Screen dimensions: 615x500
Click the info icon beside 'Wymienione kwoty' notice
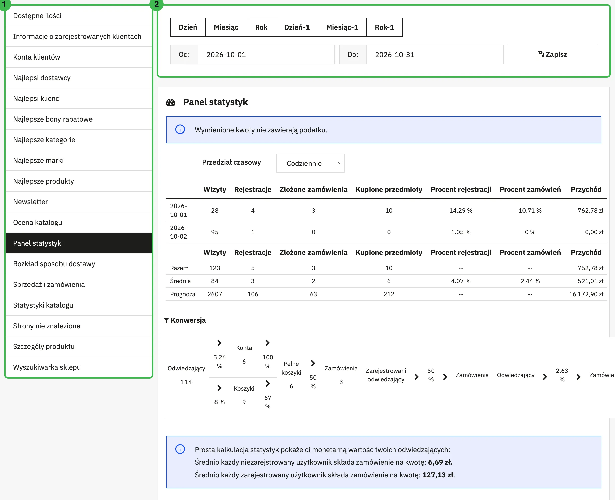[180, 129]
